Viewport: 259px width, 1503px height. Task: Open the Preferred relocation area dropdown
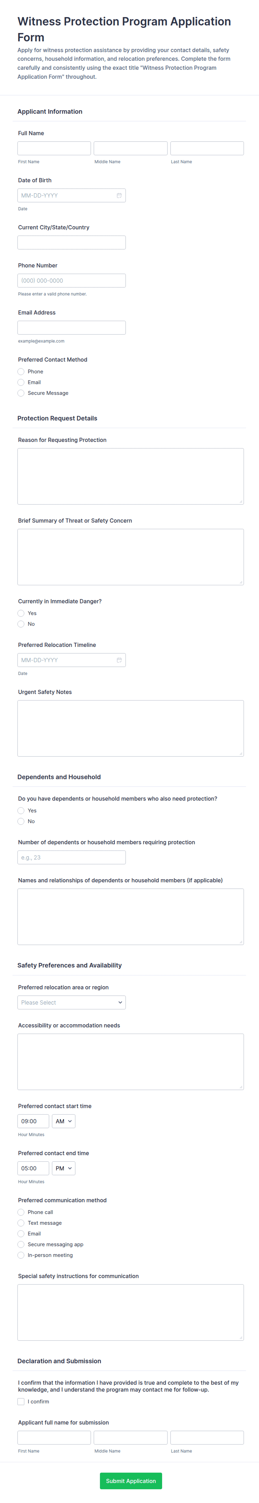tap(72, 1002)
